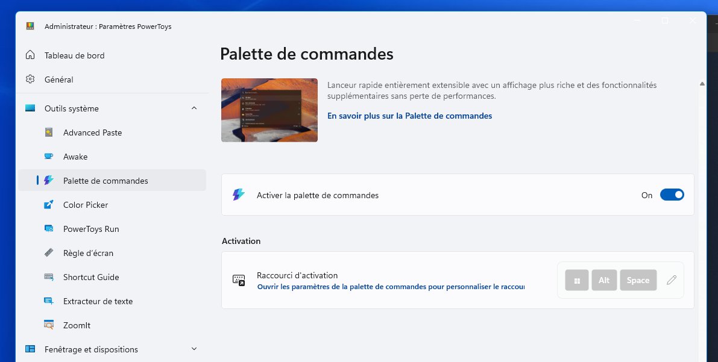
Task: Click the On status label
Action: [x=647, y=195]
